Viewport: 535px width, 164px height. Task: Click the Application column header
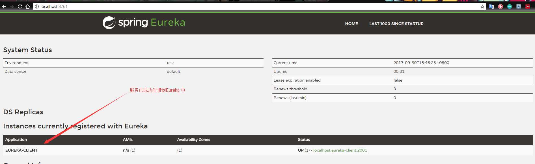point(16,139)
